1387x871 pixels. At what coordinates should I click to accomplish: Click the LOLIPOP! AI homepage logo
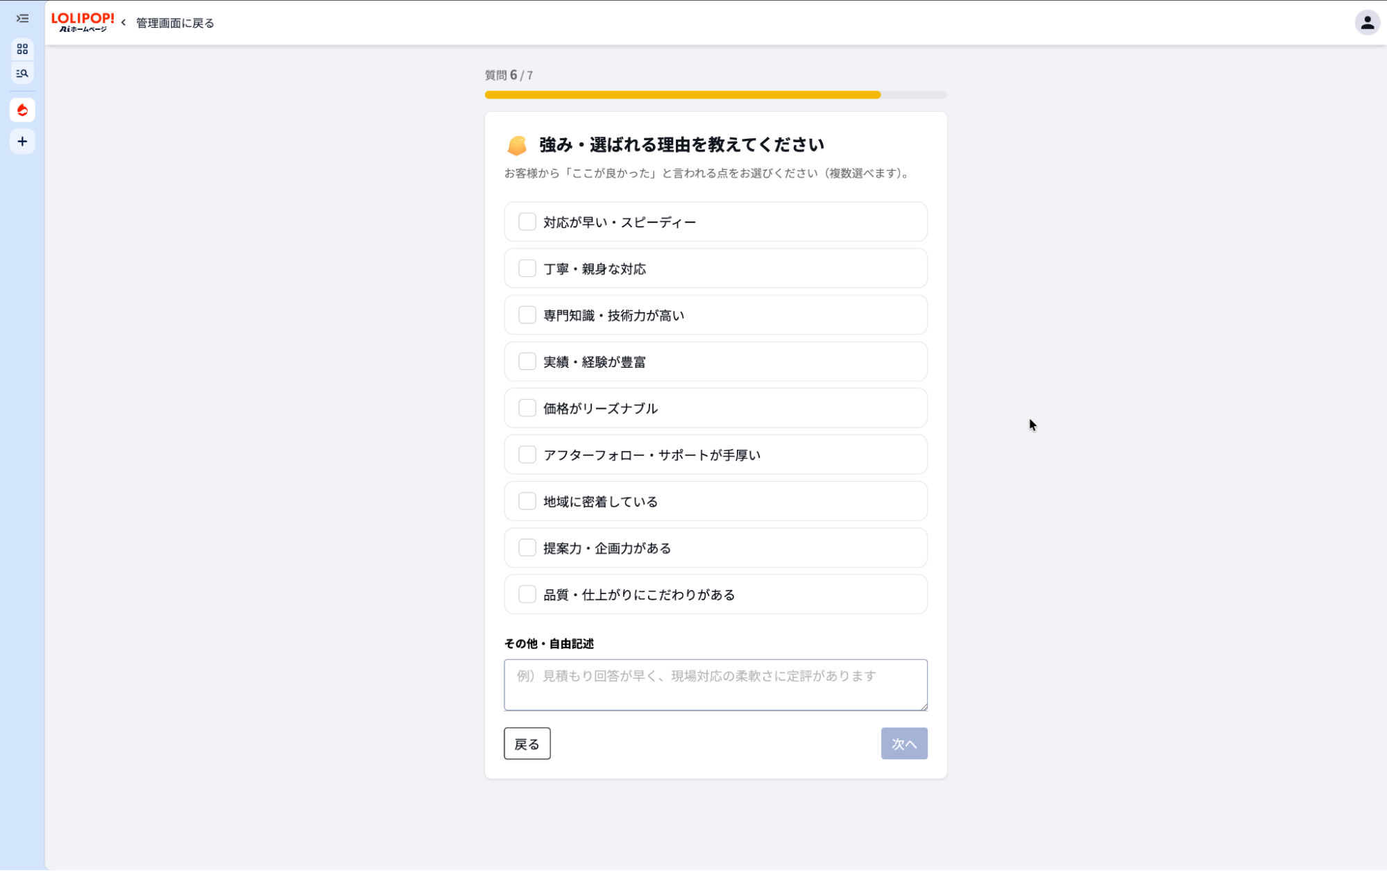click(x=83, y=22)
